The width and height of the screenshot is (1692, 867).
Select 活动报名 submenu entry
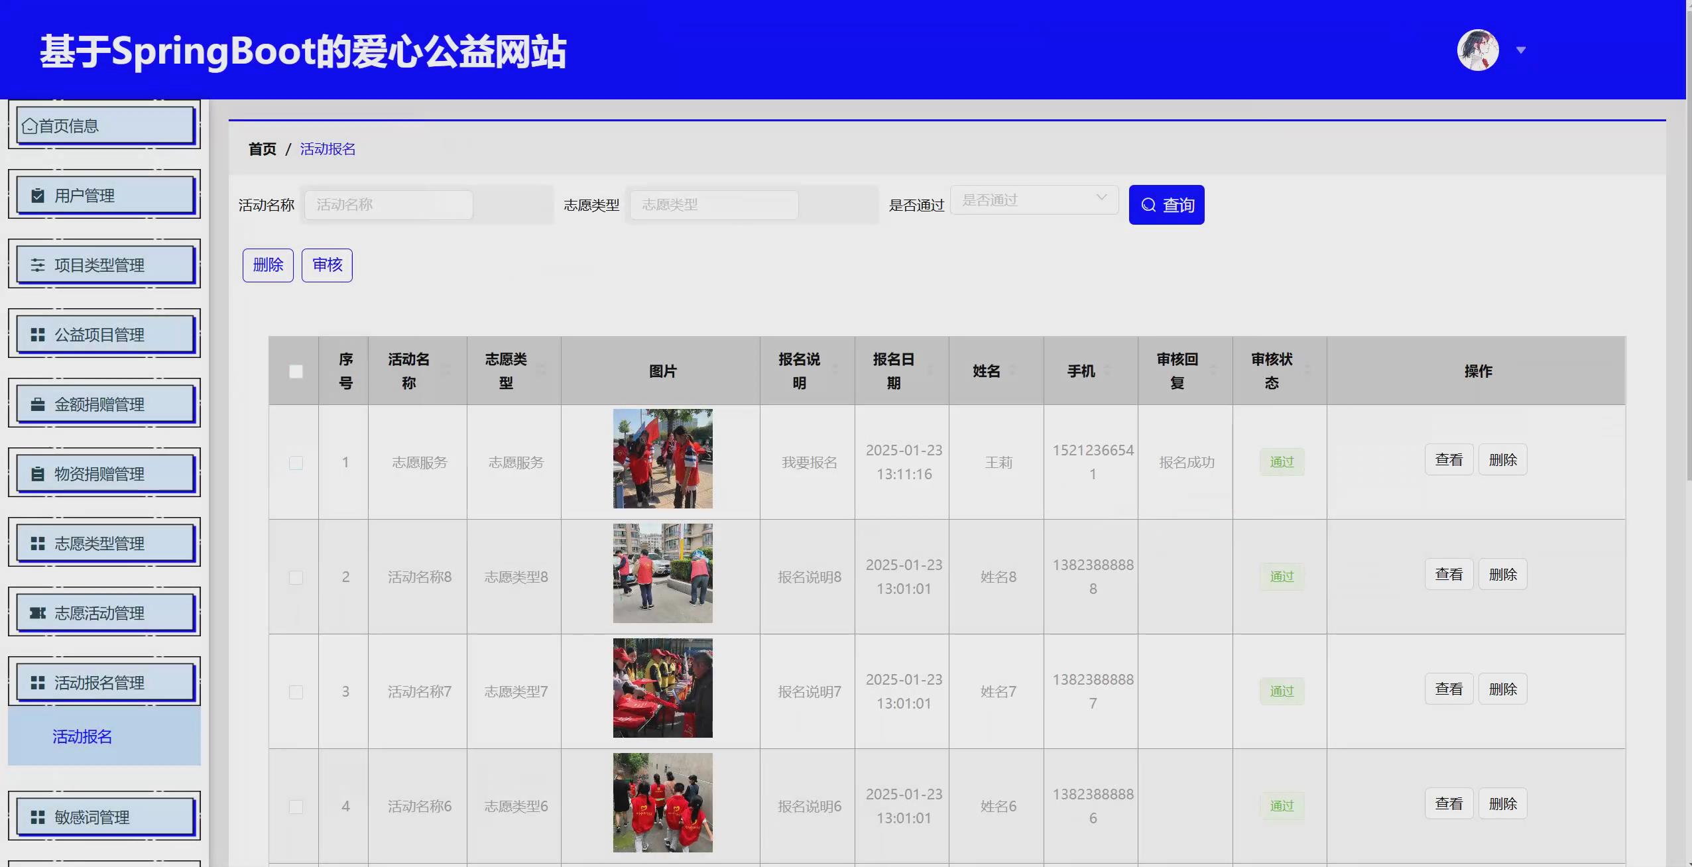pyautogui.click(x=104, y=736)
